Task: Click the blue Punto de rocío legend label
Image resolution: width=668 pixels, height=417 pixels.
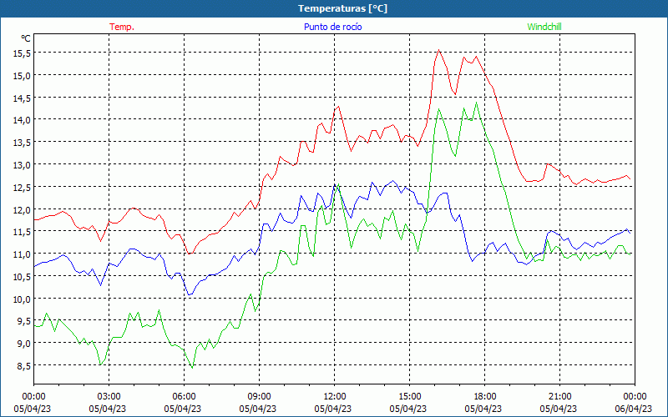Action: [x=332, y=27]
